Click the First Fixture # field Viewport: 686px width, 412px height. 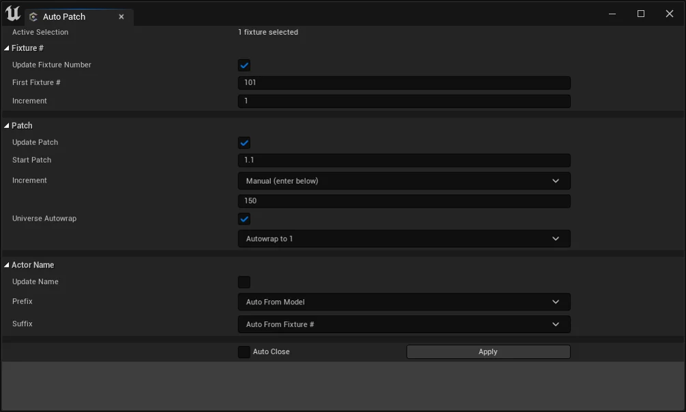(403, 83)
